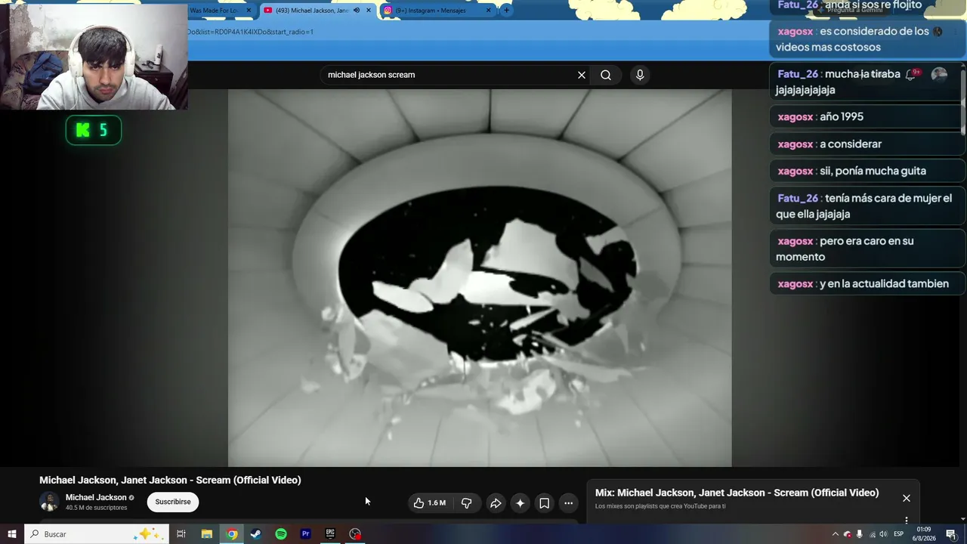Click chat message 'y en la actualidad tambien'
Image resolution: width=967 pixels, height=544 pixels.
867,284
